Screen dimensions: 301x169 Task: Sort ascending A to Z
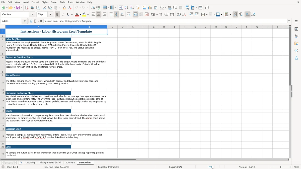coord(126,8)
